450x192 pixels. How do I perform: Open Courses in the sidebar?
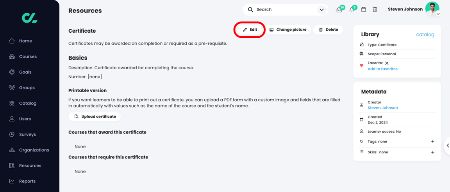[x=28, y=56]
